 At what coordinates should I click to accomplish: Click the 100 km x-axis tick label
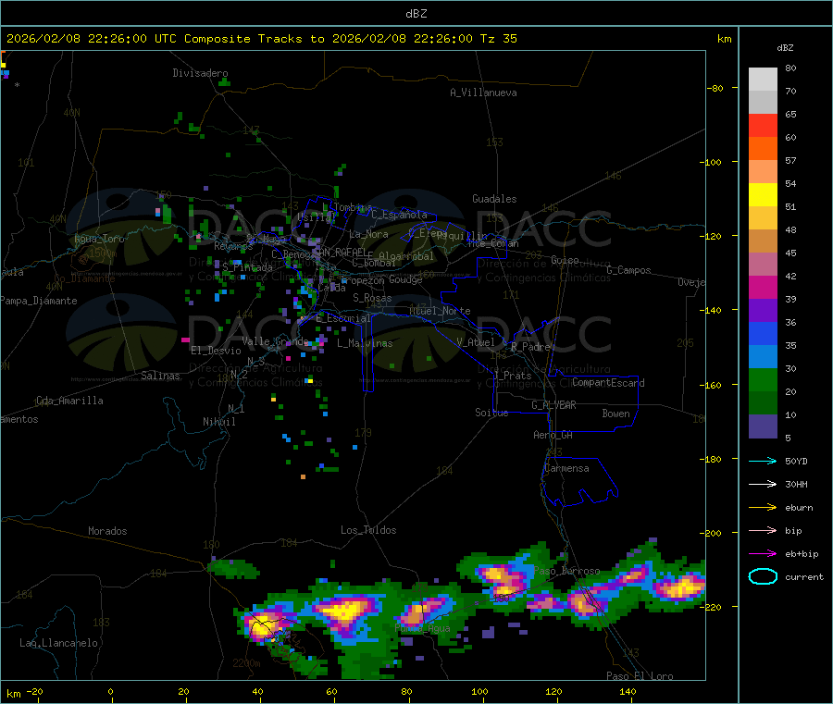pyautogui.click(x=479, y=691)
